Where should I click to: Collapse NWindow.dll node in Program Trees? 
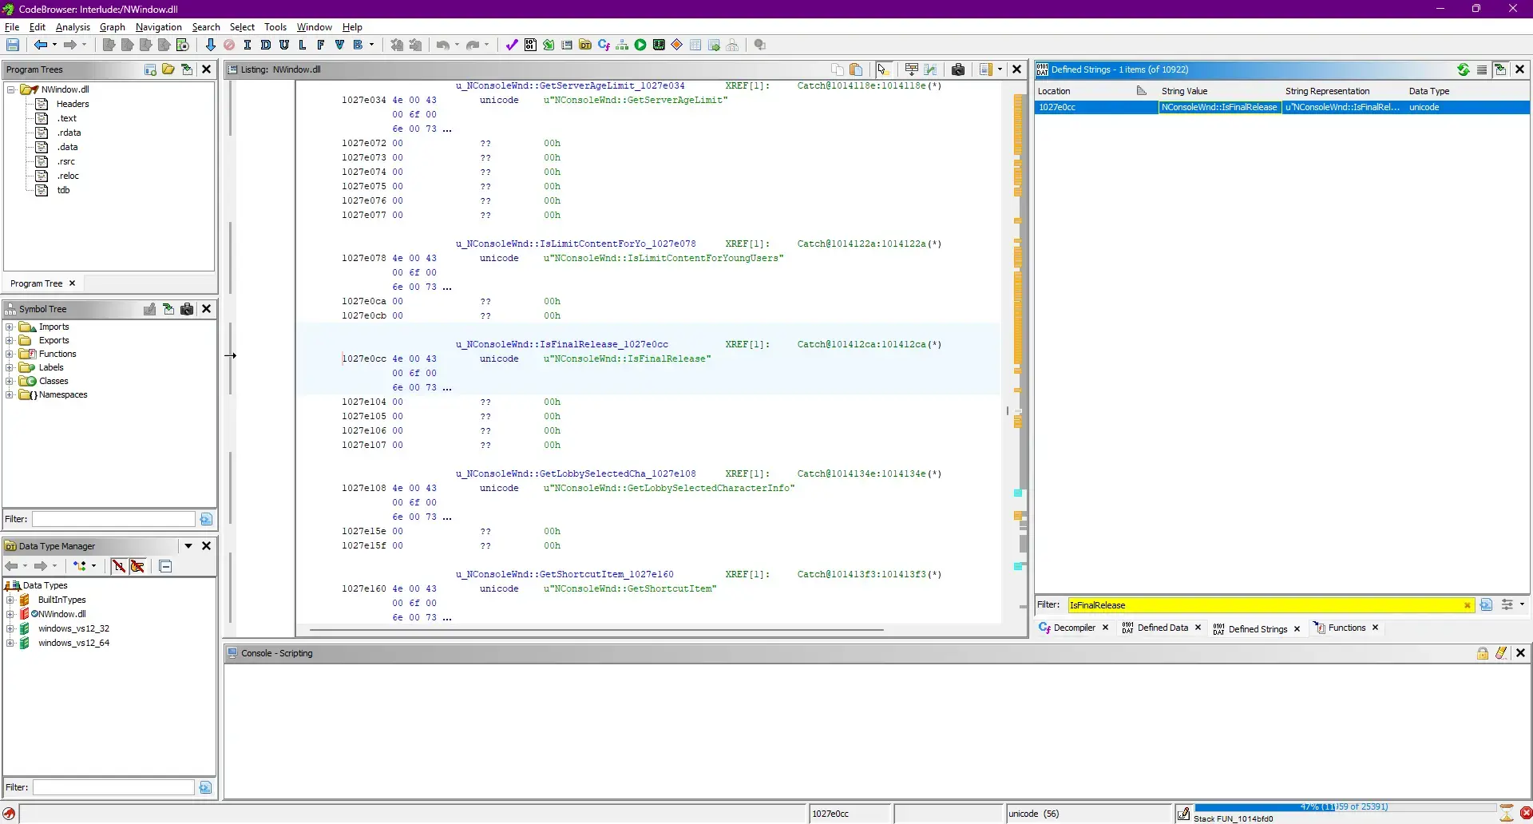click(x=11, y=89)
